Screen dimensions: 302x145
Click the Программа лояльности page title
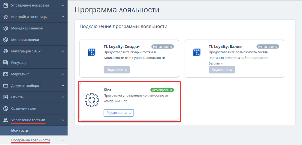point(117,10)
